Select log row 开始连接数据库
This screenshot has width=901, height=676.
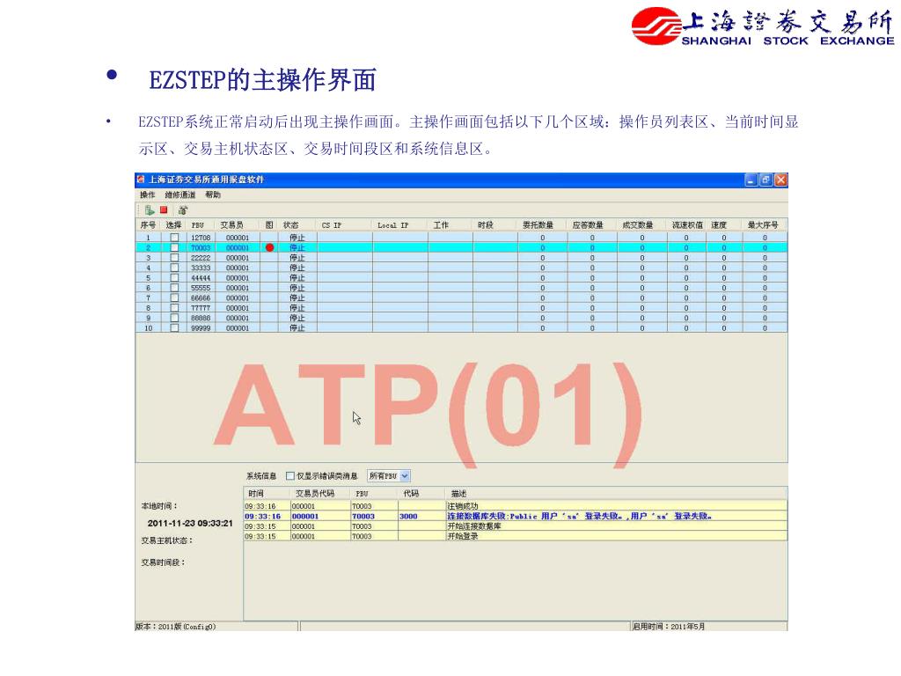[x=516, y=526]
